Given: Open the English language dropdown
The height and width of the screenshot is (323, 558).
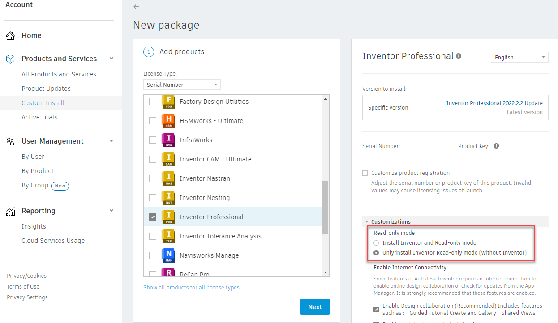Looking at the screenshot, I should tap(519, 57).
